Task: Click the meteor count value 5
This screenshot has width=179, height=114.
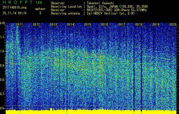Action: (40, 13)
